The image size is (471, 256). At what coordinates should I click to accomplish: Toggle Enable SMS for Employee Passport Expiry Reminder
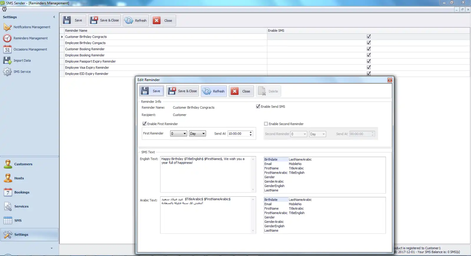click(x=369, y=61)
